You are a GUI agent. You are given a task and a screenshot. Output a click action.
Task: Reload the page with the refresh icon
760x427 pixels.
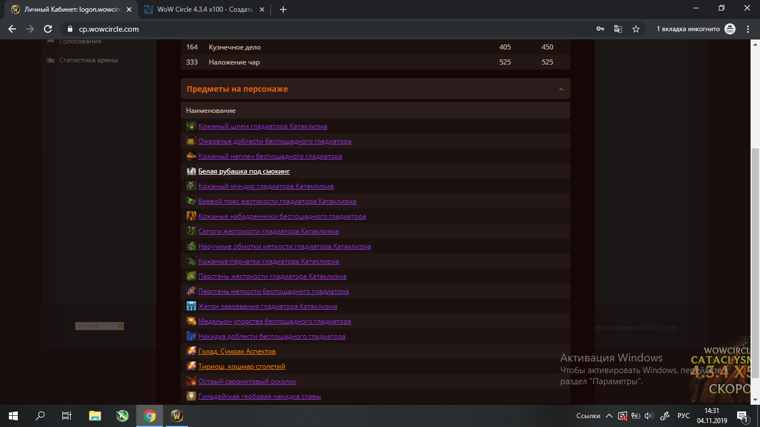pos(48,29)
